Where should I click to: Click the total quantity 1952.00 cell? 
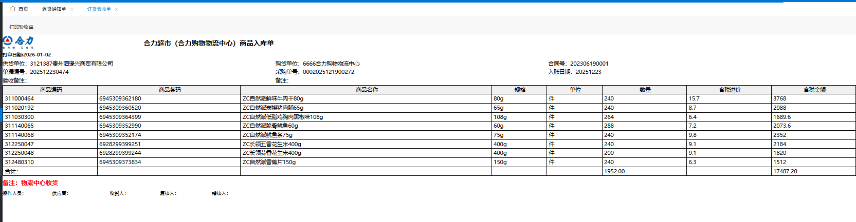coord(614,171)
